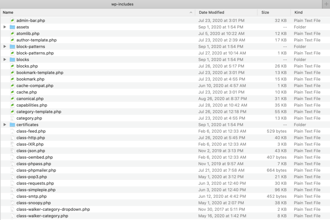Expand the certificates folder disclosure triangle
This screenshot has height=220, width=330.
tap(5, 125)
